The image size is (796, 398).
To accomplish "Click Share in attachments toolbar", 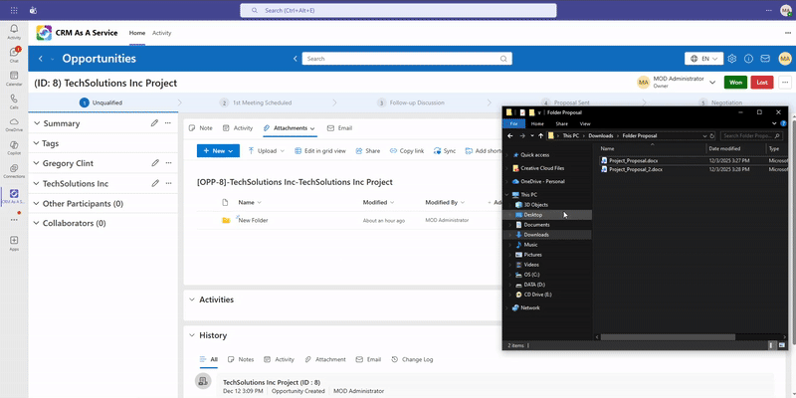I will coord(367,151).
